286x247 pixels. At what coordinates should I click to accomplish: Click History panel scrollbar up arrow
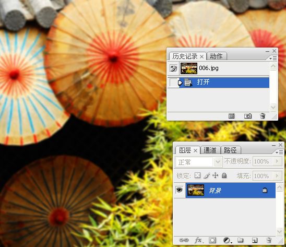(273, 66)
